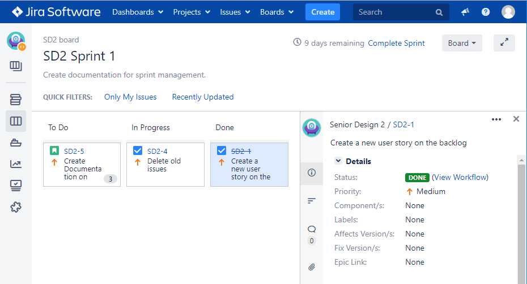Click the Senior Design 2 breadcrumb text
The image size is (527, 284).
coord(357,124)
